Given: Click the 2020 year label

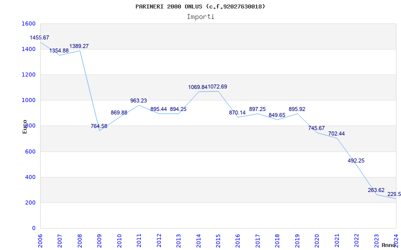Looking at the screenshot, I should pyautogui.click(x=317, y=241).
